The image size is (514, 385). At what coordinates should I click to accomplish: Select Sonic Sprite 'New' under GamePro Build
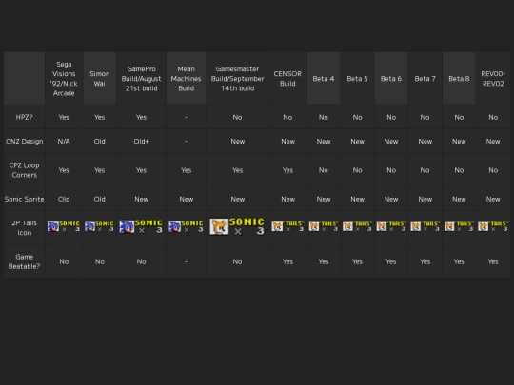coord(141,199)
